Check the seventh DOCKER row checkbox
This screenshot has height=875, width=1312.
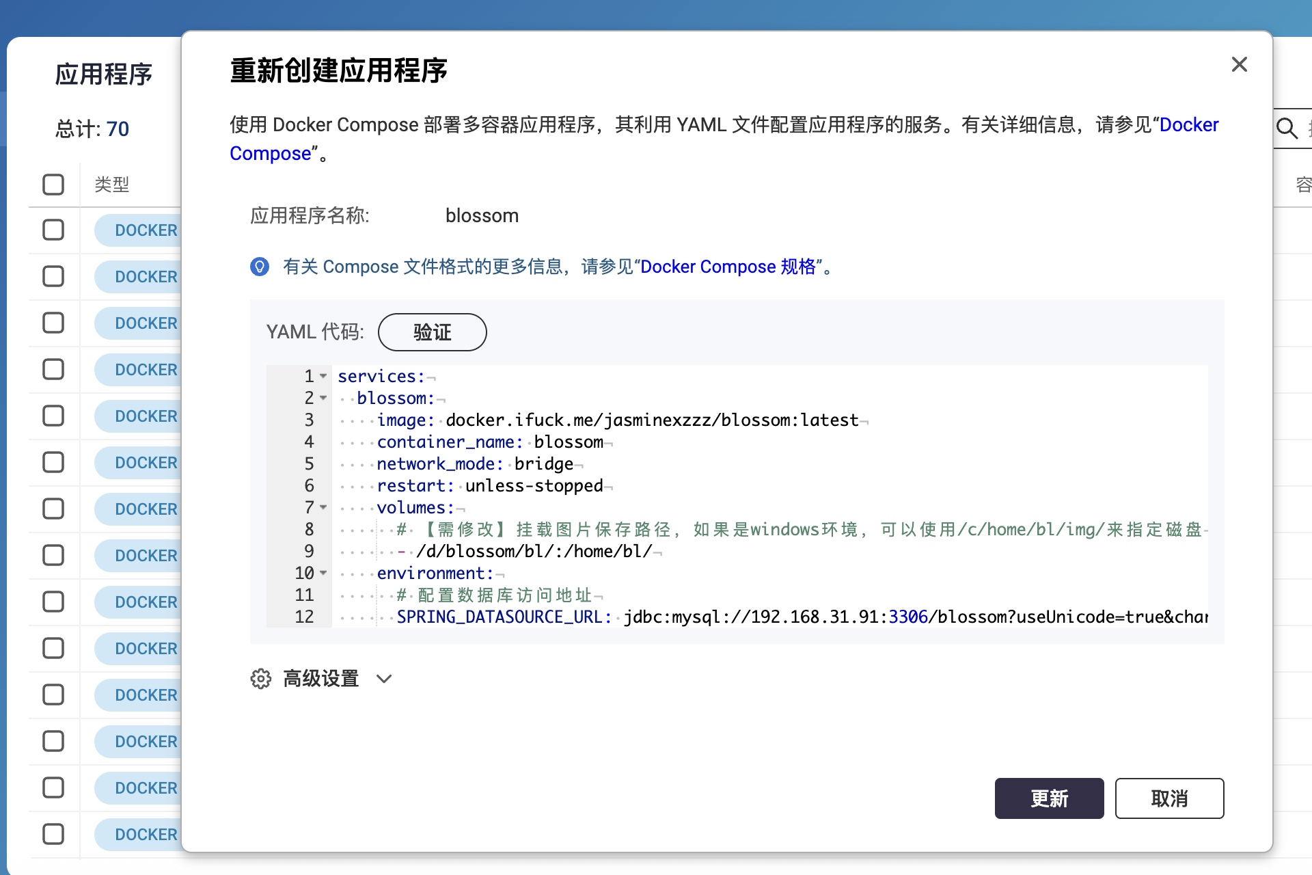tap(53, 509)
